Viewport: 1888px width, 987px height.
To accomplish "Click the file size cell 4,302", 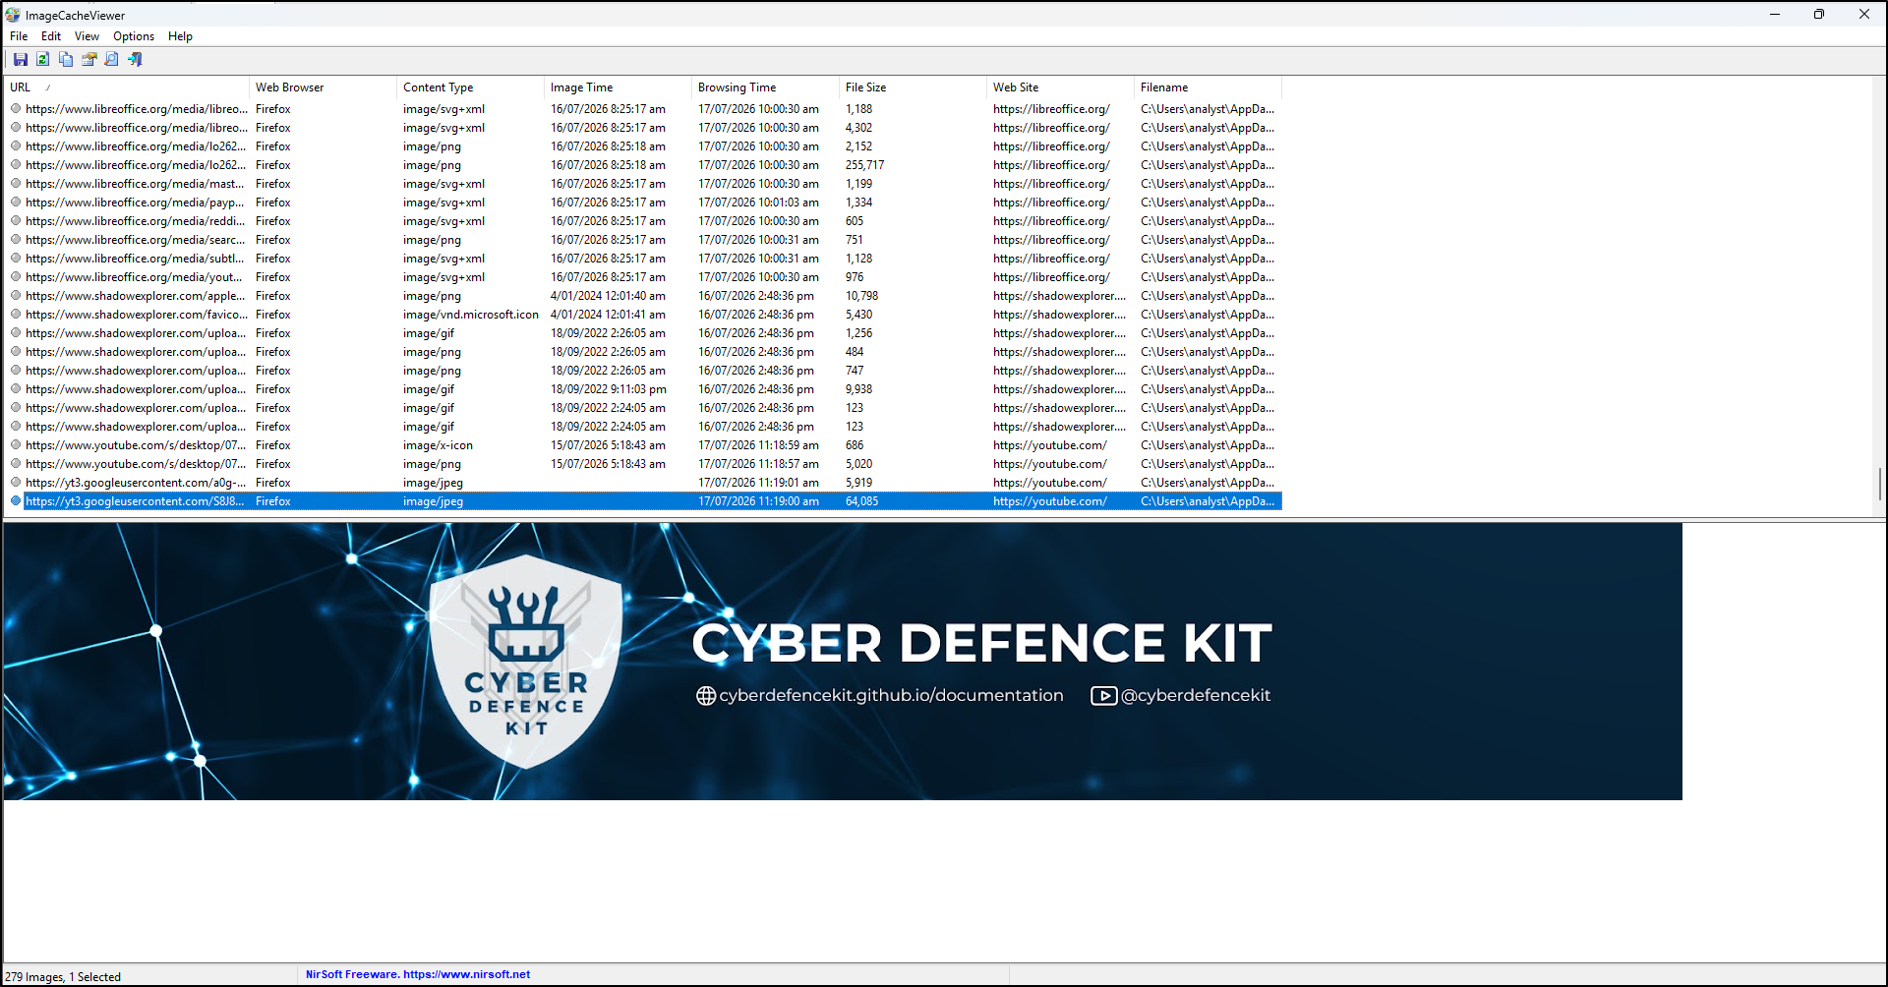I will (x=859, y=128).
